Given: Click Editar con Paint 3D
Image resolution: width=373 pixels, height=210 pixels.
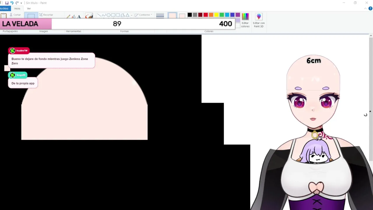Looking at the screenshot, I should click(x=259, y=20).
